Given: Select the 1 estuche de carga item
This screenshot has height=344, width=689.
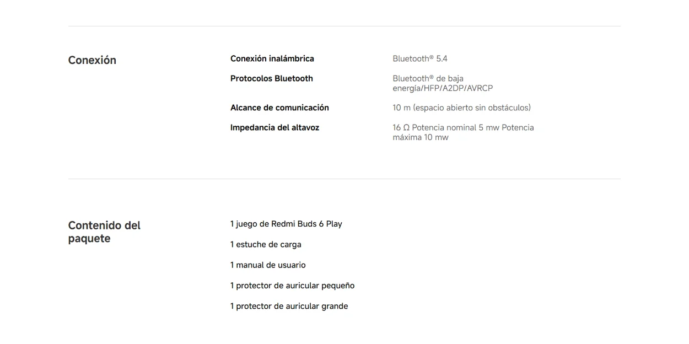Looking at the screenshot, I should 266,244.
